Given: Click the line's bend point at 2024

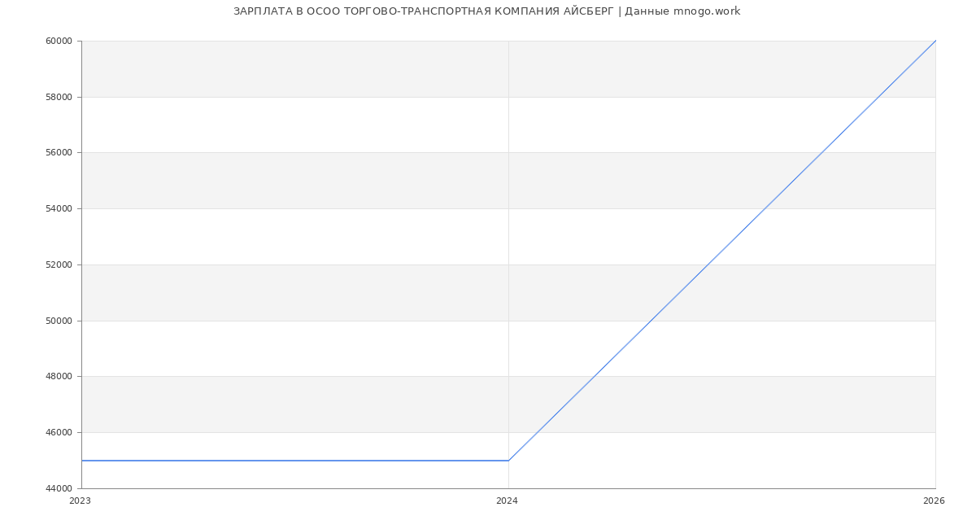Looking at the screenshot, I should tap(508, 461).
